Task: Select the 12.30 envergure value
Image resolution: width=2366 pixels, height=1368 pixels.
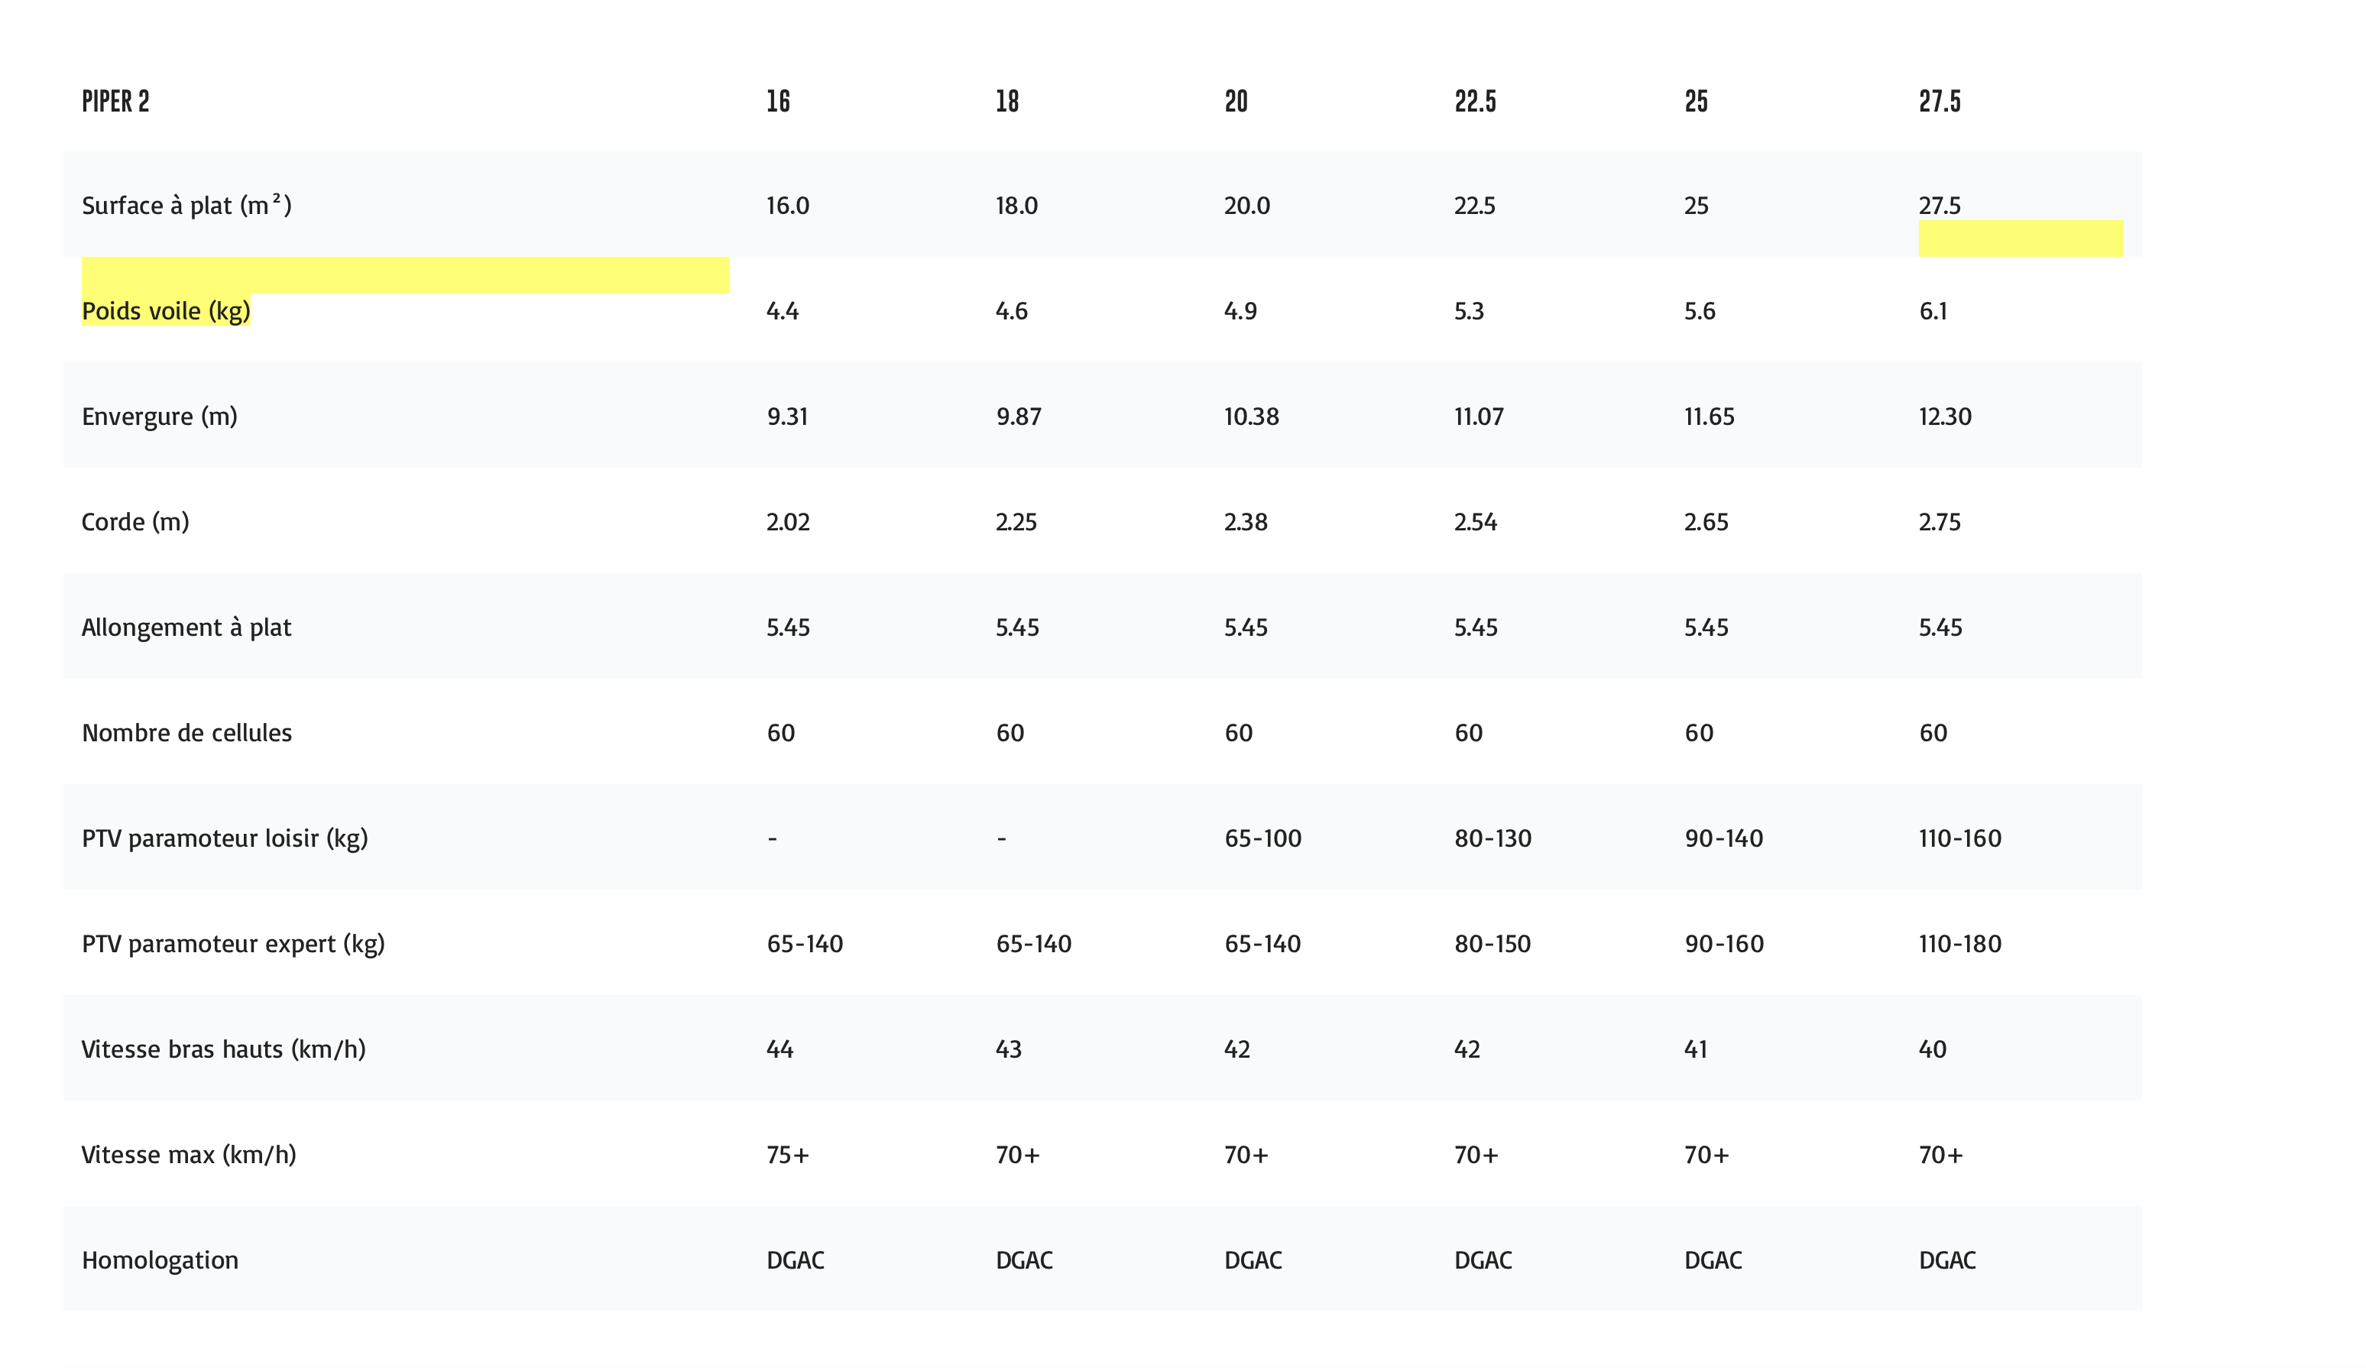Action: (1944, 416)
